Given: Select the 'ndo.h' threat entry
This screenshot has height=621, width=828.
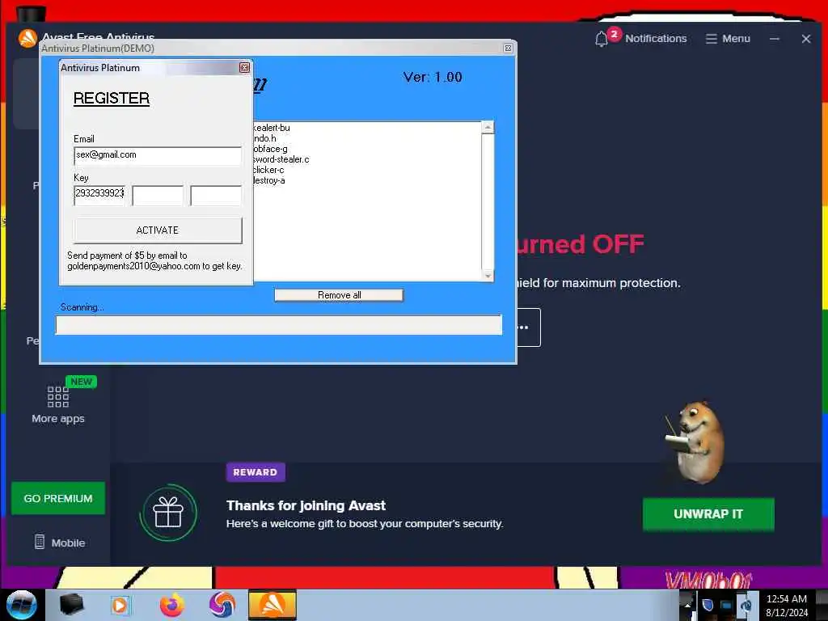Looking at the screenshot, I should coord(264,138).
